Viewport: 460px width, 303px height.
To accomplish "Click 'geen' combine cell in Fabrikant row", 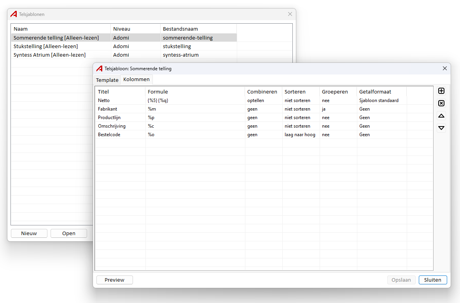I will (264, 109).
